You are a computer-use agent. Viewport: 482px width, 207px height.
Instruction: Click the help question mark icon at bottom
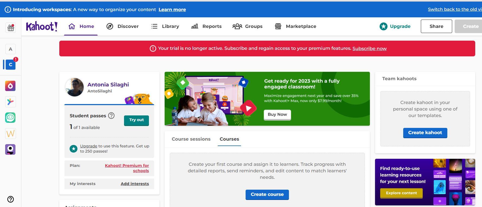pos(11,199)
